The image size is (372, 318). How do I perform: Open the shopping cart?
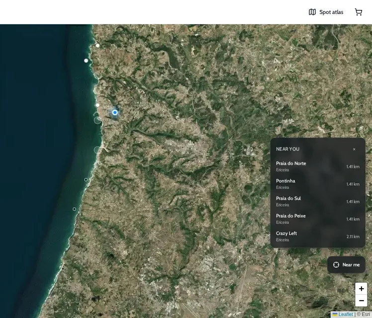(359, 12)
